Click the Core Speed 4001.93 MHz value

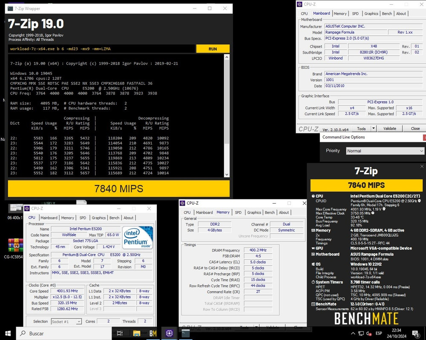(67, 291)
